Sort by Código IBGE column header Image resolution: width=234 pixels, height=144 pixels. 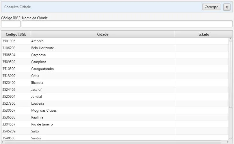pos(16,34)
